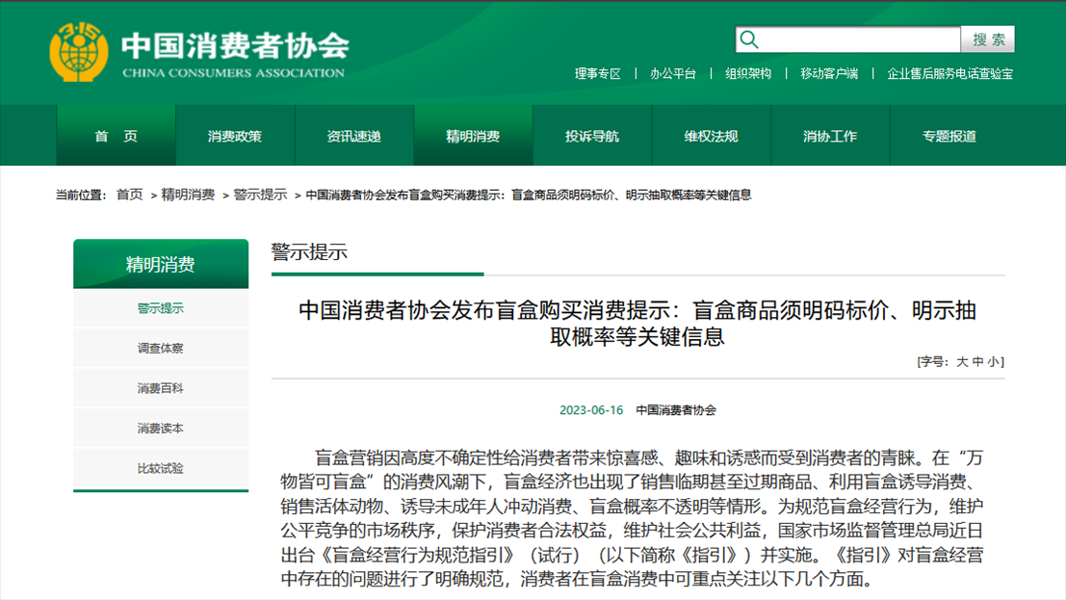
Task: Open 消费百科 in the sidebar
Action: coord(160,388)
